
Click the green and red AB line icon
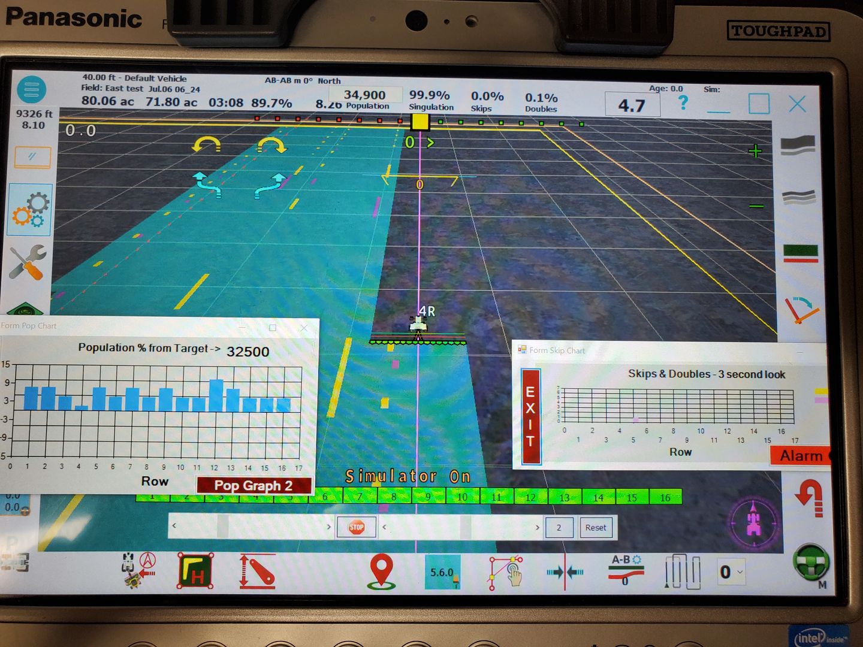point(801,253)
